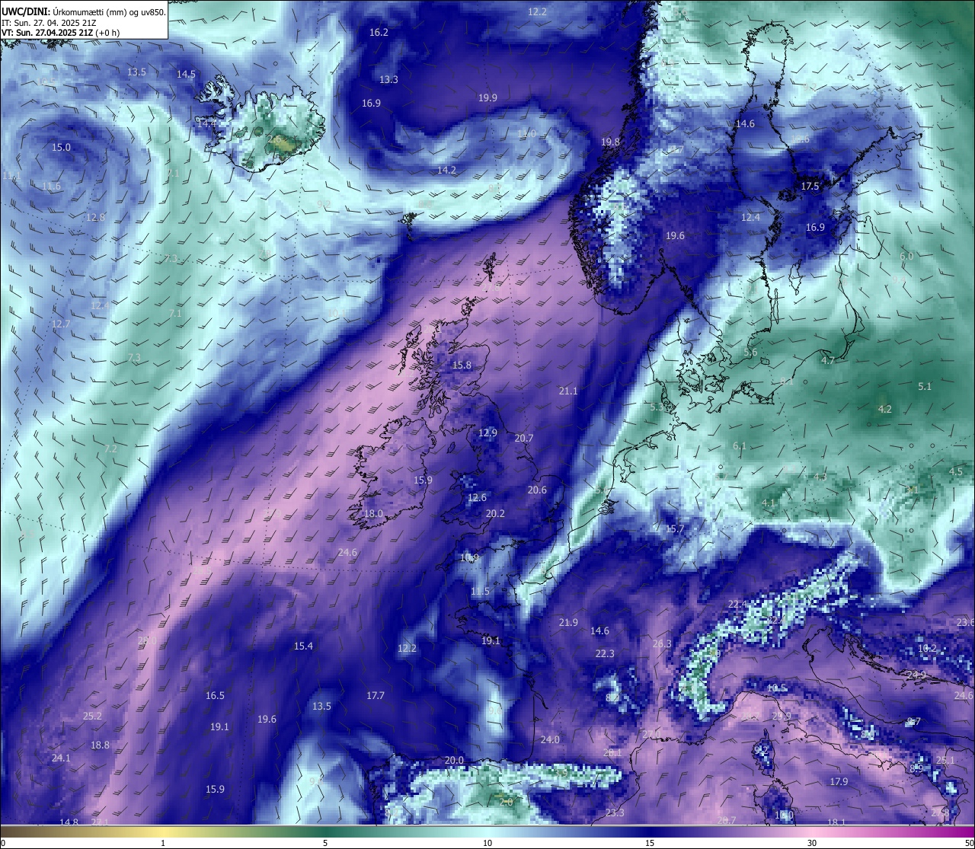Click the 5.1 value in eastern Europe
This screenshot has height=849, width=975.
[925, 387]
